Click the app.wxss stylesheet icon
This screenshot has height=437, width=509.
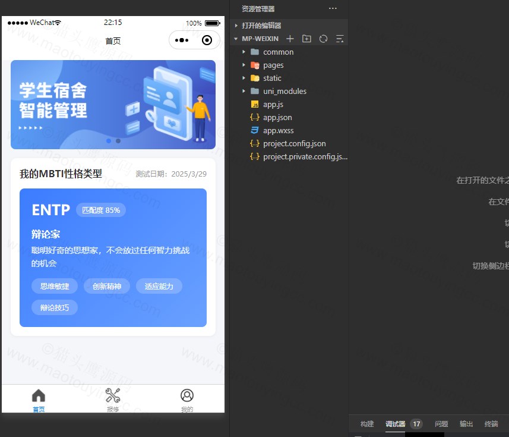(x=255, y=130)
